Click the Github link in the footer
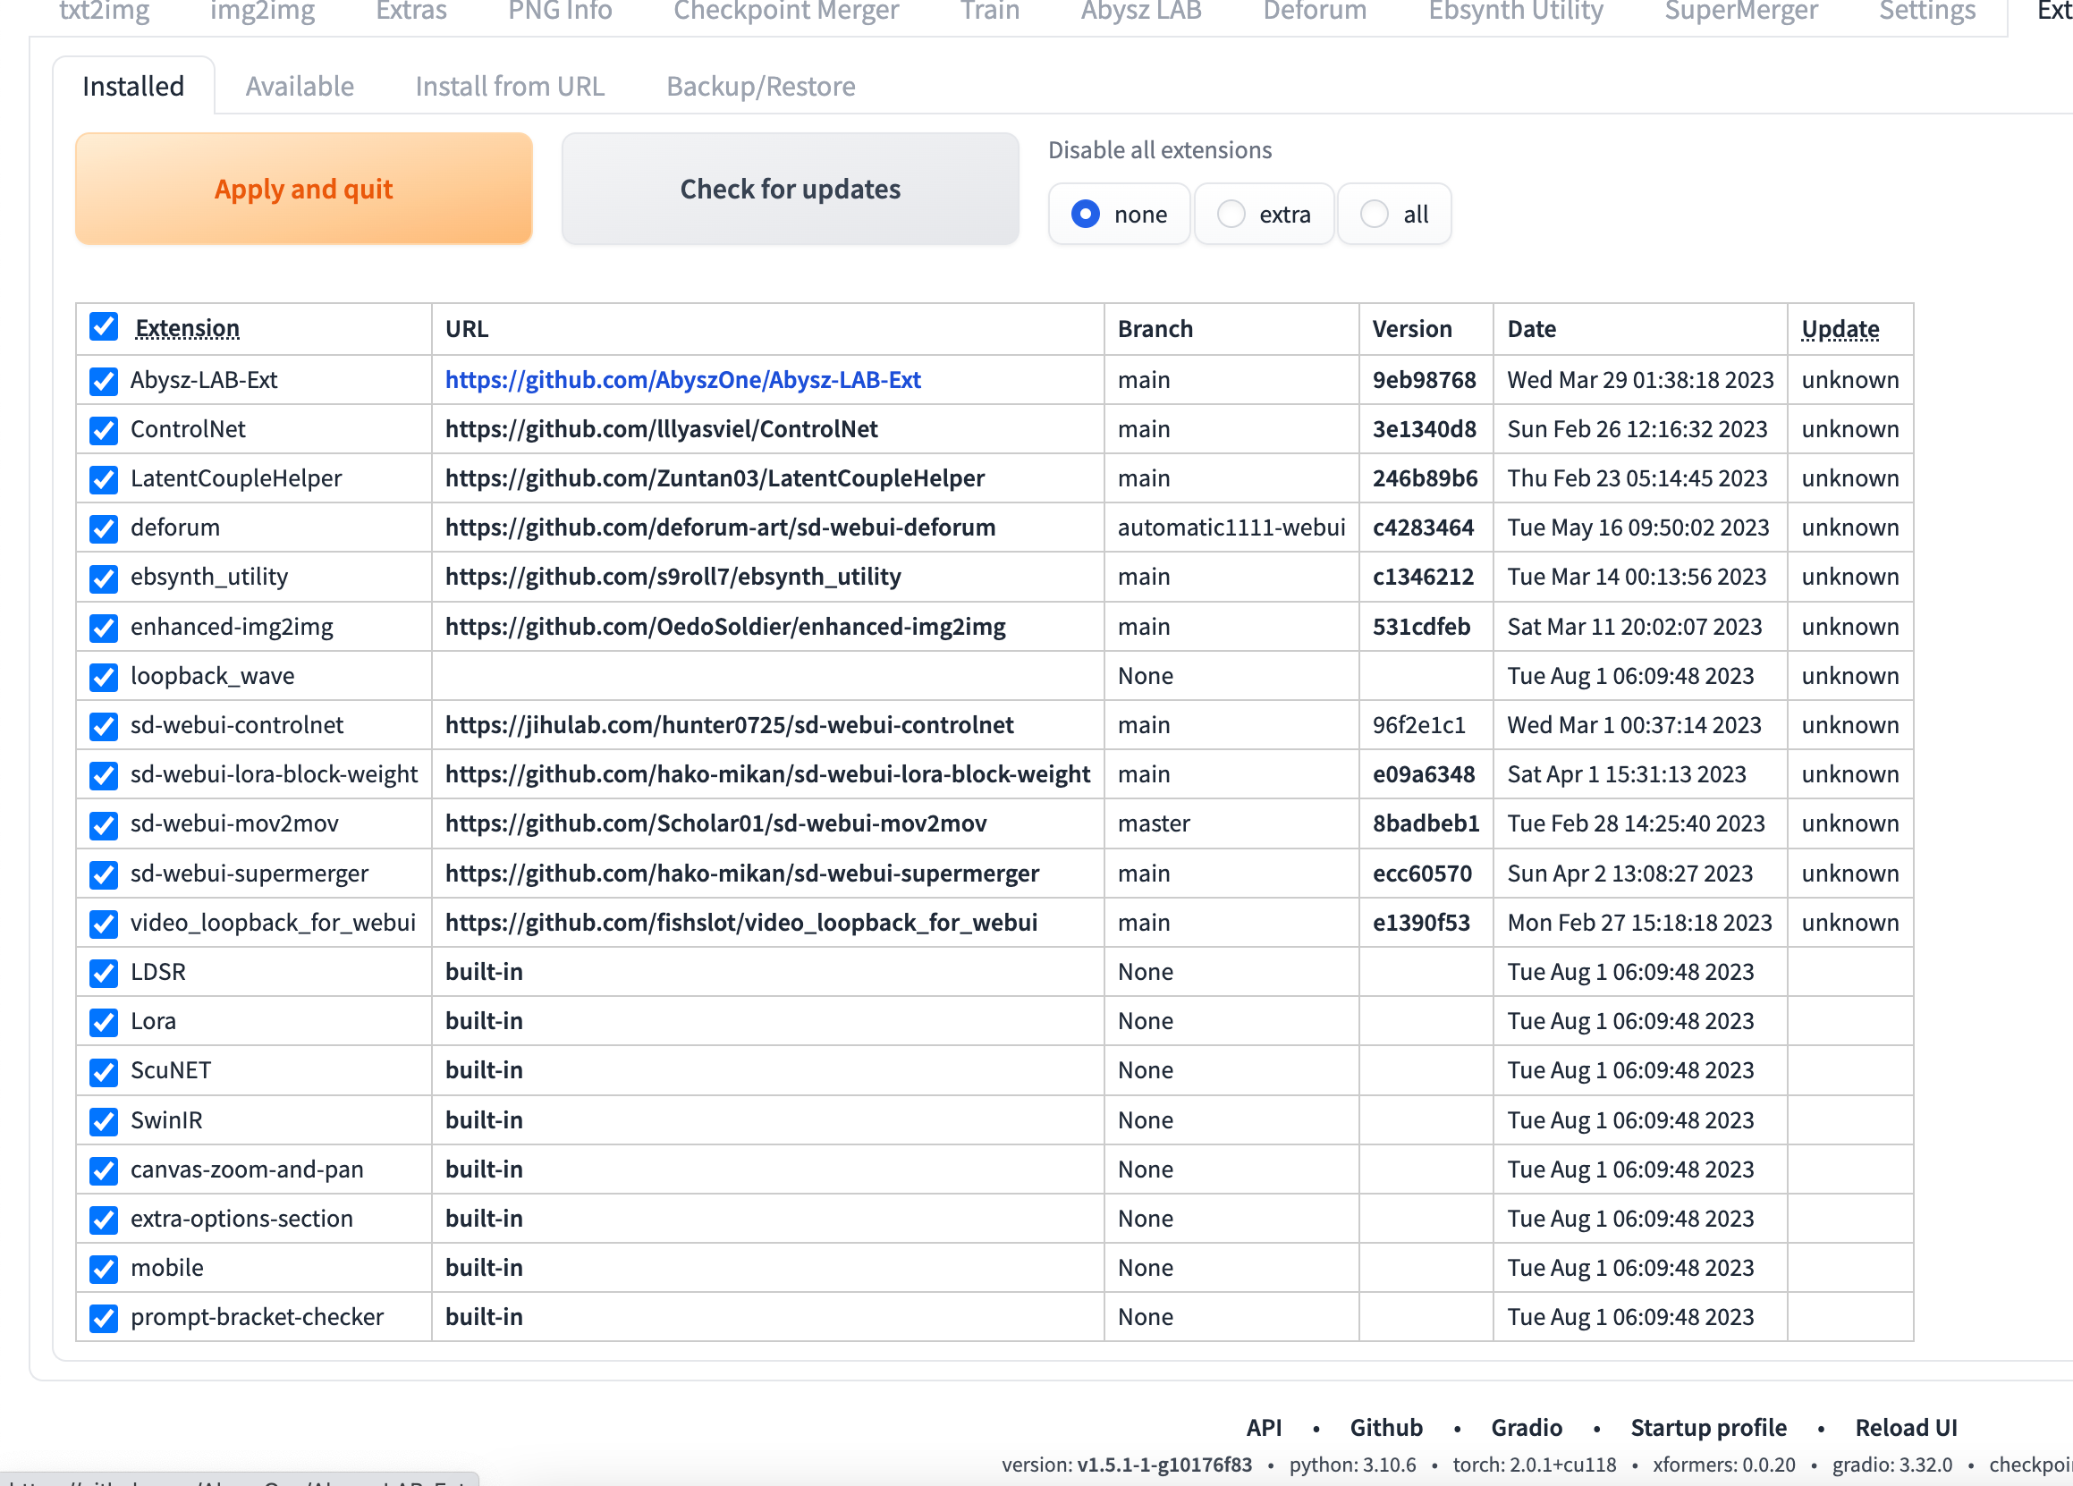The image size is (2073, 1486). point(1385,1427)
